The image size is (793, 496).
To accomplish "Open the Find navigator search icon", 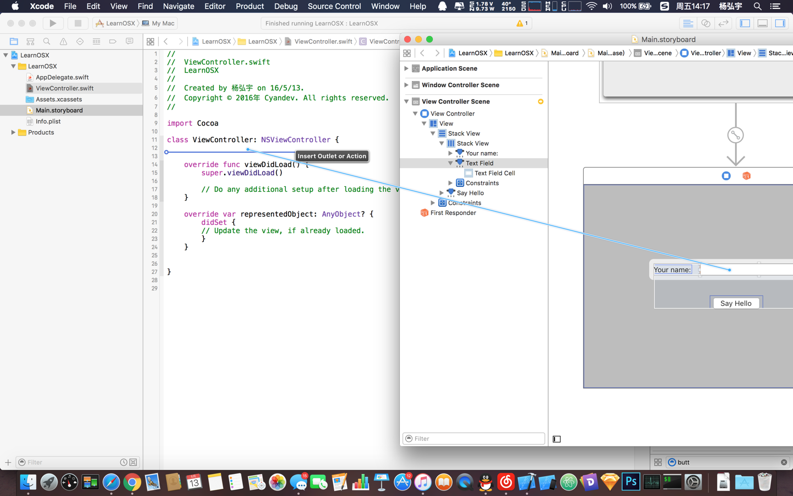I will [47, 41].
